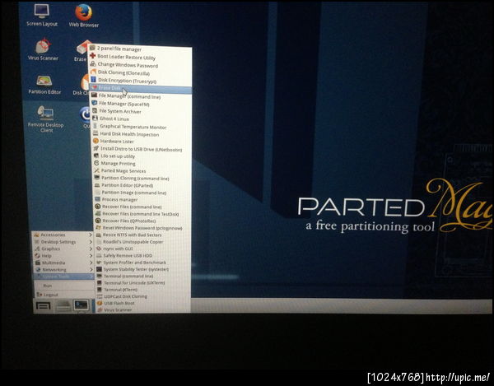Open Virus Scanner menu entry
494x386 pixels.
(143, 309)
